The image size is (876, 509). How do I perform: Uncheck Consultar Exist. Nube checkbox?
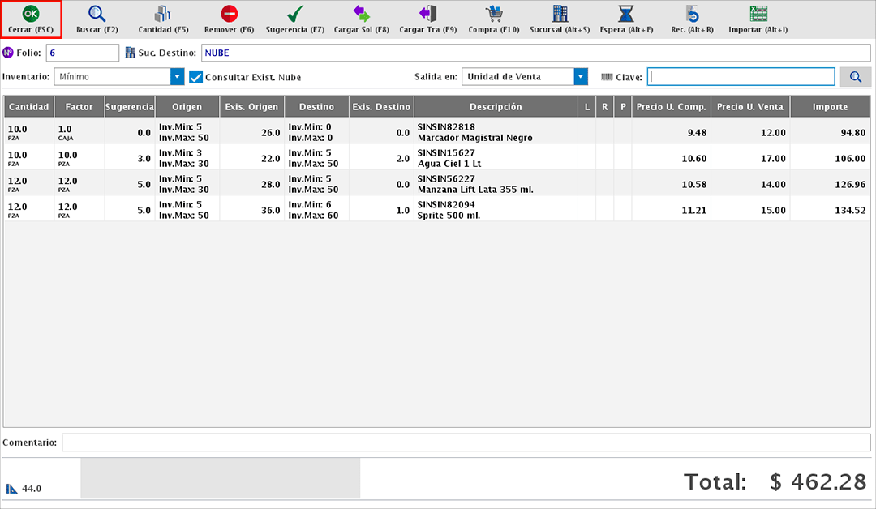[x=195, y=77]
